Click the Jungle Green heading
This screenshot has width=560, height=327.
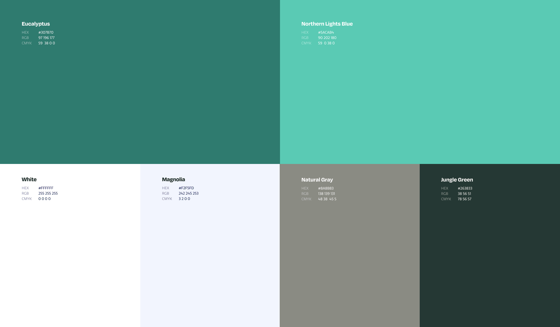click(457, 180)
